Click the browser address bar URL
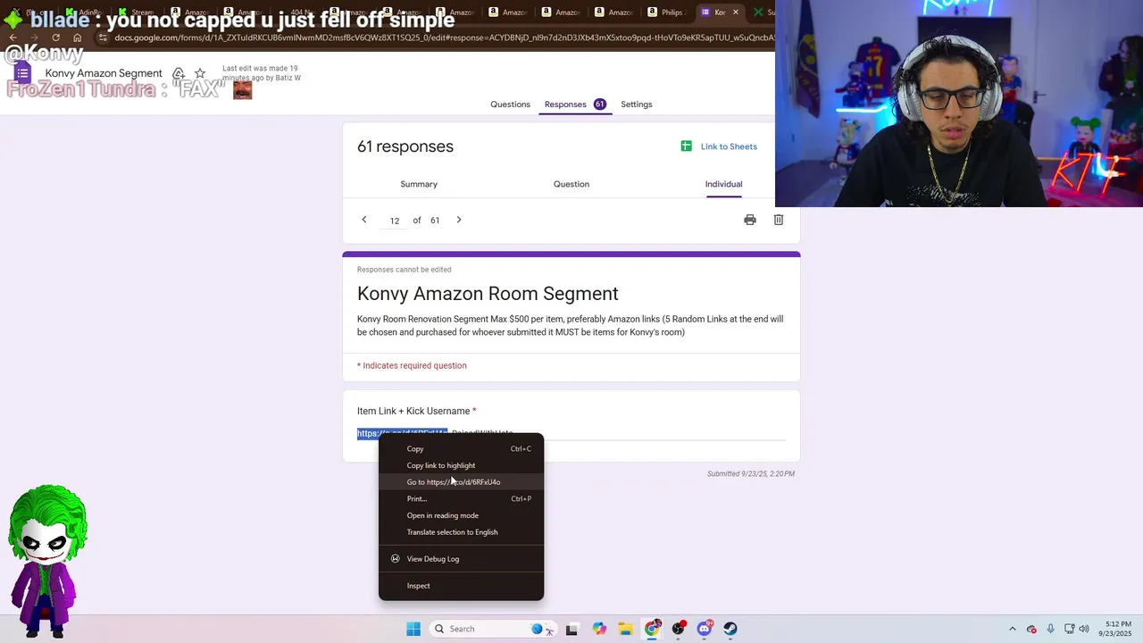This screenshot has width=1143, height=643. (444, 38)
